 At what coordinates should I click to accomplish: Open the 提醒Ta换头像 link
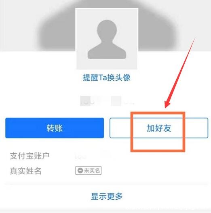point(107,78)
